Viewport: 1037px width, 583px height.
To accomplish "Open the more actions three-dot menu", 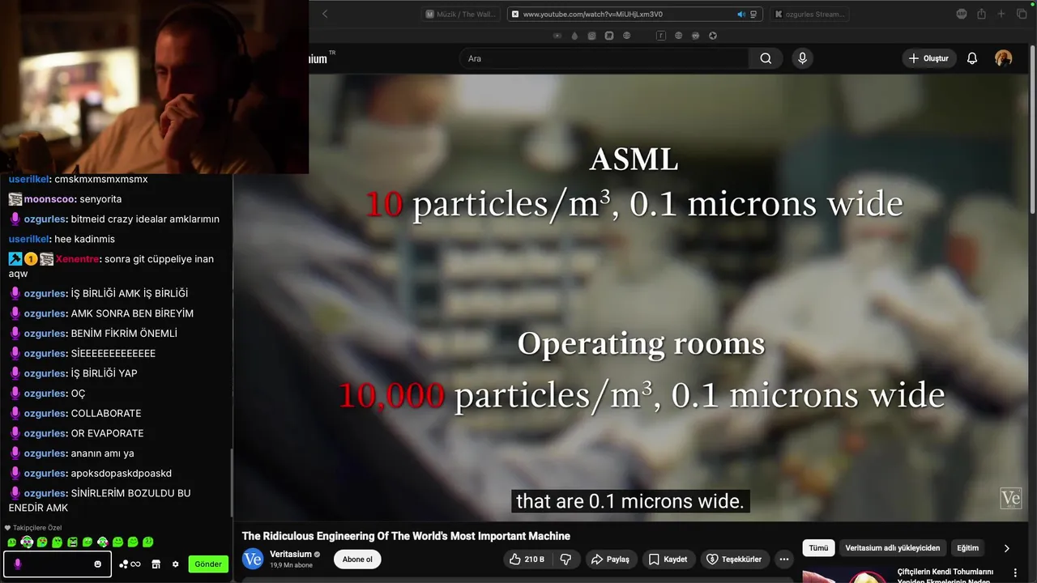I will pos(783,560).
